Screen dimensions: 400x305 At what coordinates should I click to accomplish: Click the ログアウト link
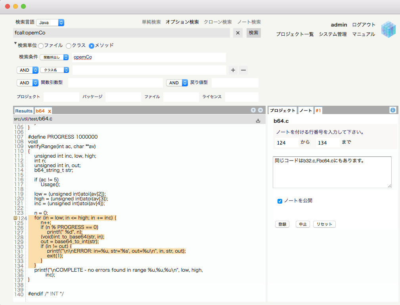click(x=364, y=25)
